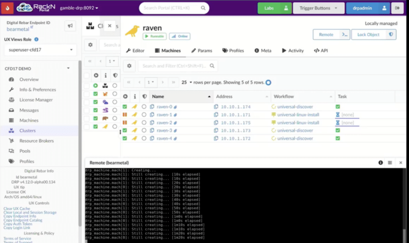Screen dimensions: 409x243
Task: Click the UX Views Role info icon
Action: (x=36, y=40)
